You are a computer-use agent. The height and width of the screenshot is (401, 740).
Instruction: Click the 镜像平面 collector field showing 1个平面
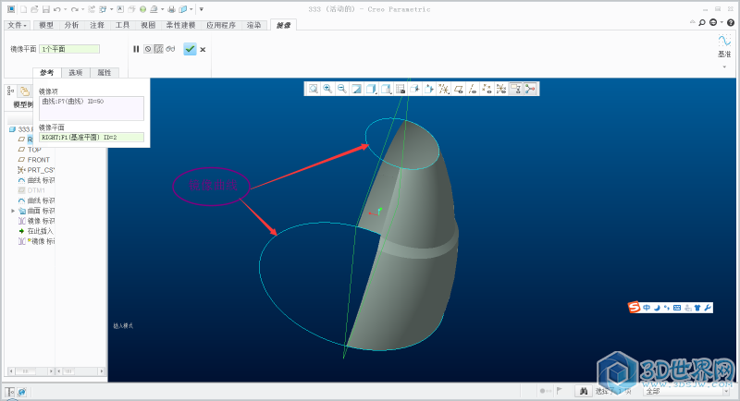(69, 49)
